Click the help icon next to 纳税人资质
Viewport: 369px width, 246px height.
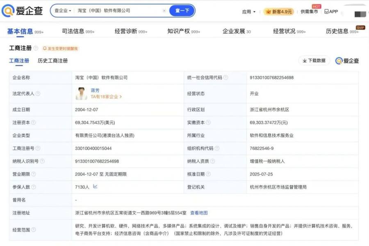[212, 161]
